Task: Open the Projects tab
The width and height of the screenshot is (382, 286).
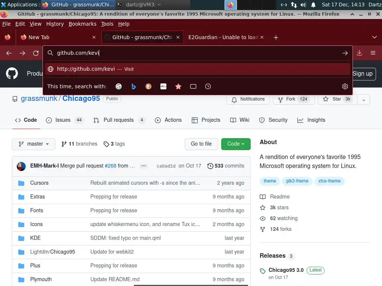Action: click(206, 120)
